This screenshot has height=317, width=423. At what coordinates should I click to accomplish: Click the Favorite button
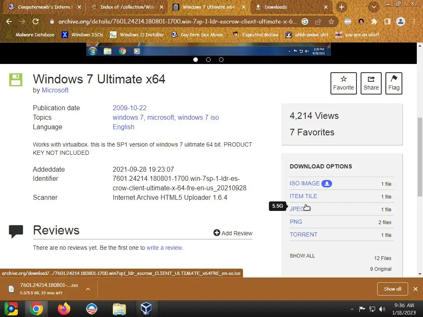(343, 83)
